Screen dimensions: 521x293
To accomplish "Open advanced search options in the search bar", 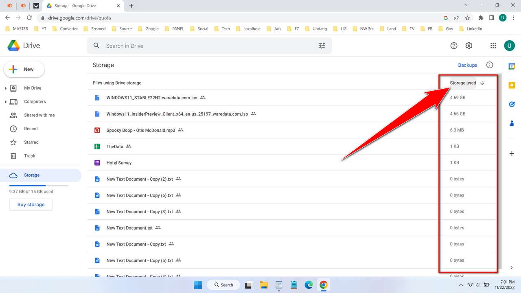I will pos(322,46).
